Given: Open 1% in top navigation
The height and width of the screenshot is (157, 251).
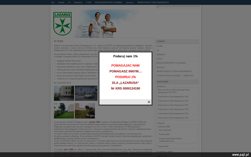Looking at the screenshot, I should [69, 3].
